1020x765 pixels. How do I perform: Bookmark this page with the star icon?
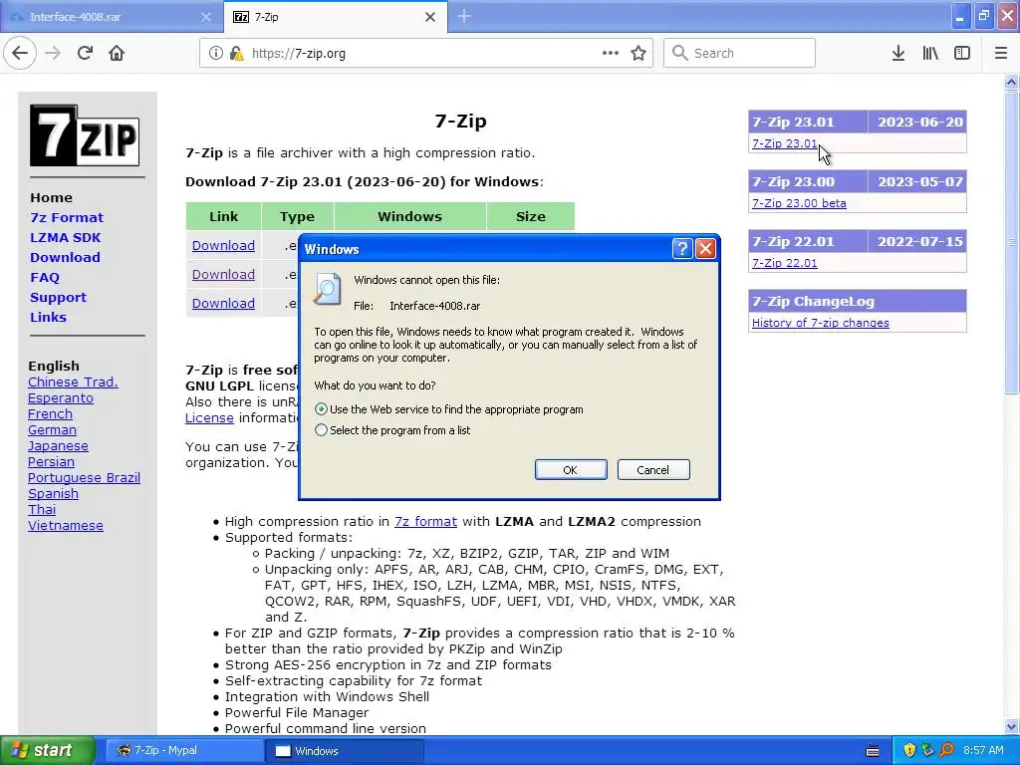coord(638,54)
